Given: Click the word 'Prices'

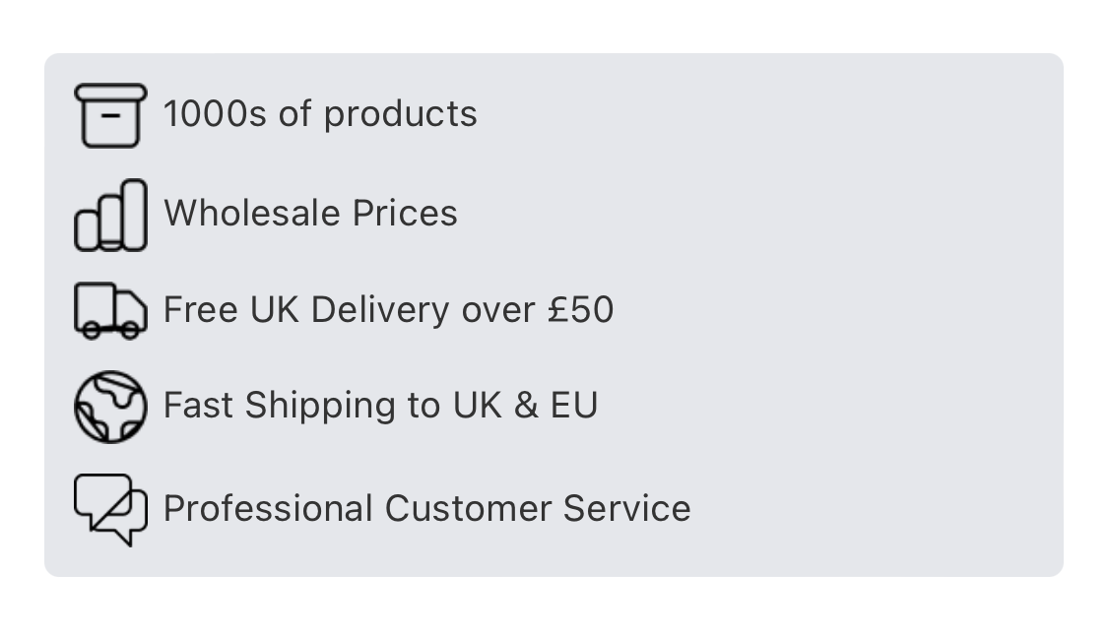Looking at the screenshot, I should [405, 213].
